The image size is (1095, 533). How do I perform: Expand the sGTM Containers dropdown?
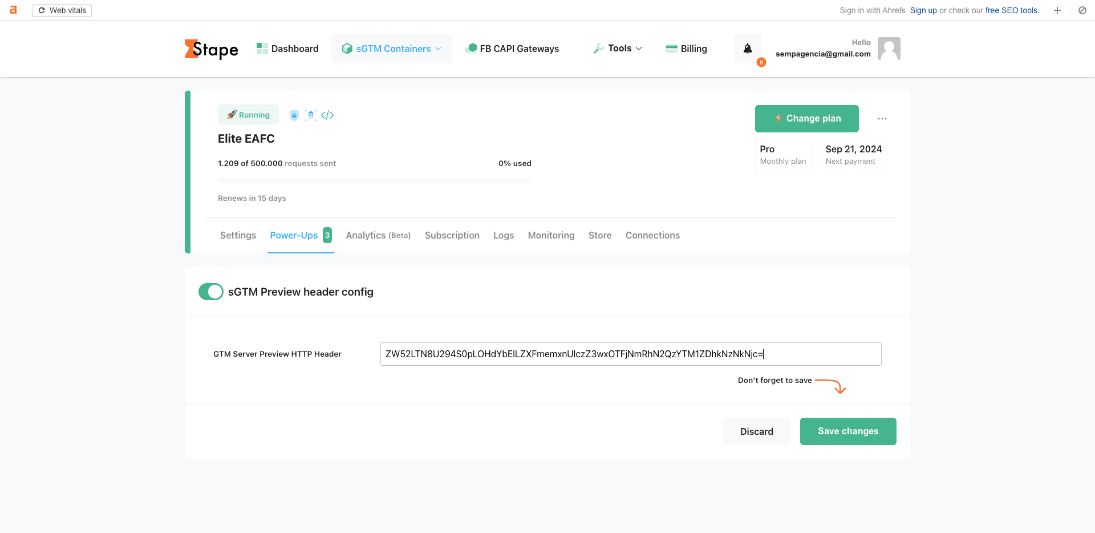(391, 49)
